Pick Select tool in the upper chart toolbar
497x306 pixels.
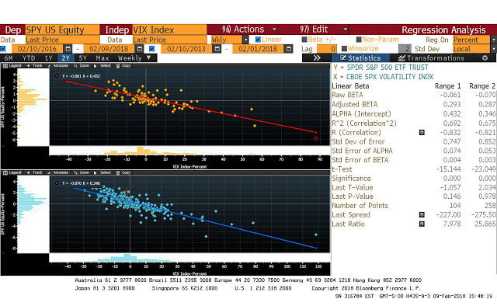click(103, 66)
